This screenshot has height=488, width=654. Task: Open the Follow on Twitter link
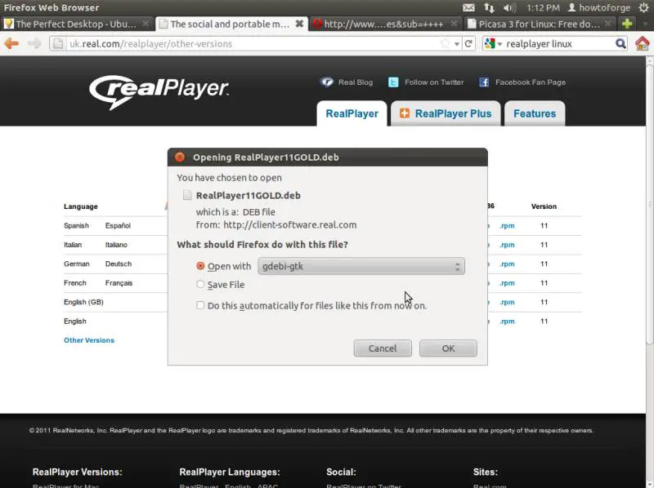click(x=434, y=82)
